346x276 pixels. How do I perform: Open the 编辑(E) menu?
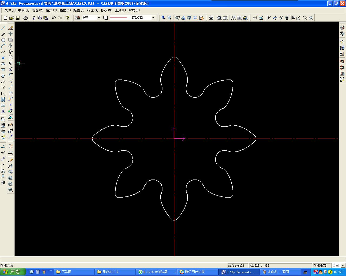click(24, 10)
